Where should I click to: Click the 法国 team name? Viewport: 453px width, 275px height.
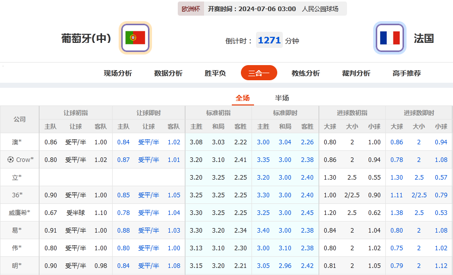(424, 38)
